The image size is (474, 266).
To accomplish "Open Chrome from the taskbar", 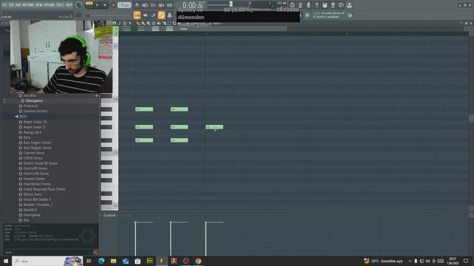I will pyautogui.click(x=198, y=261).
